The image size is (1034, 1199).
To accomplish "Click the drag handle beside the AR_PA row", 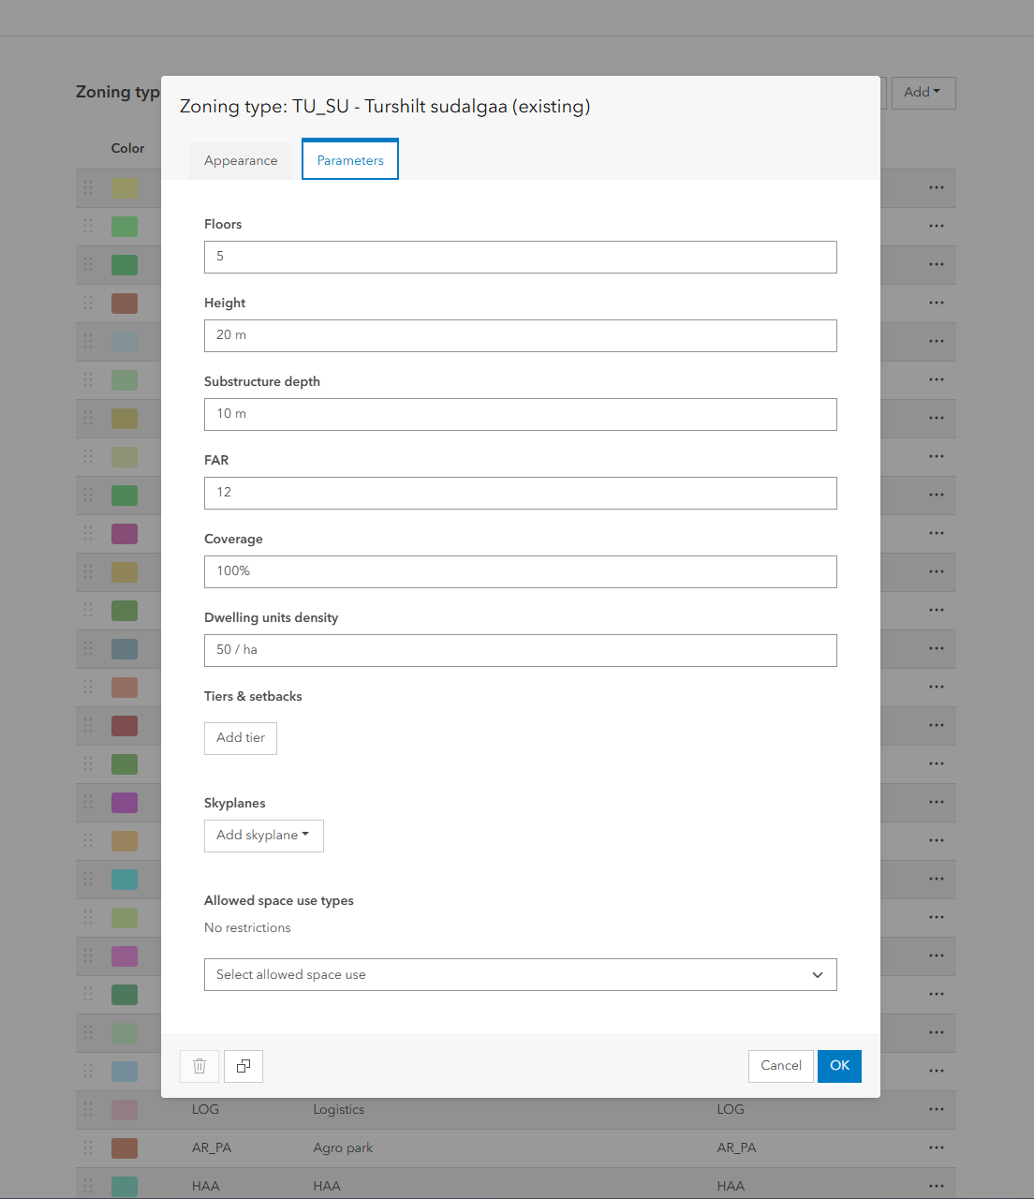I will 87,1147.
